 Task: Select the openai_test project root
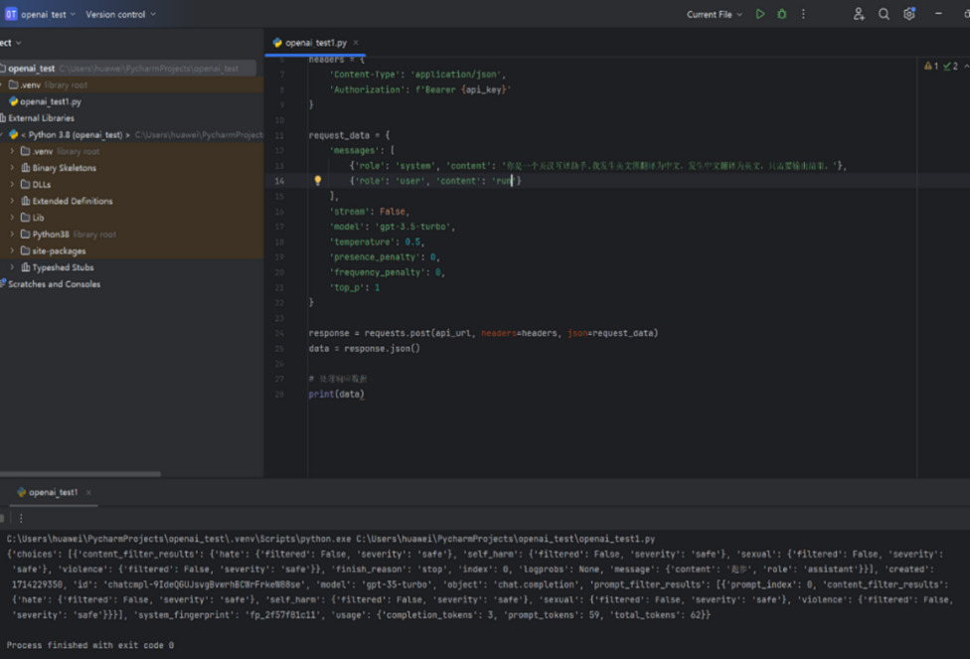pos(128,68)
